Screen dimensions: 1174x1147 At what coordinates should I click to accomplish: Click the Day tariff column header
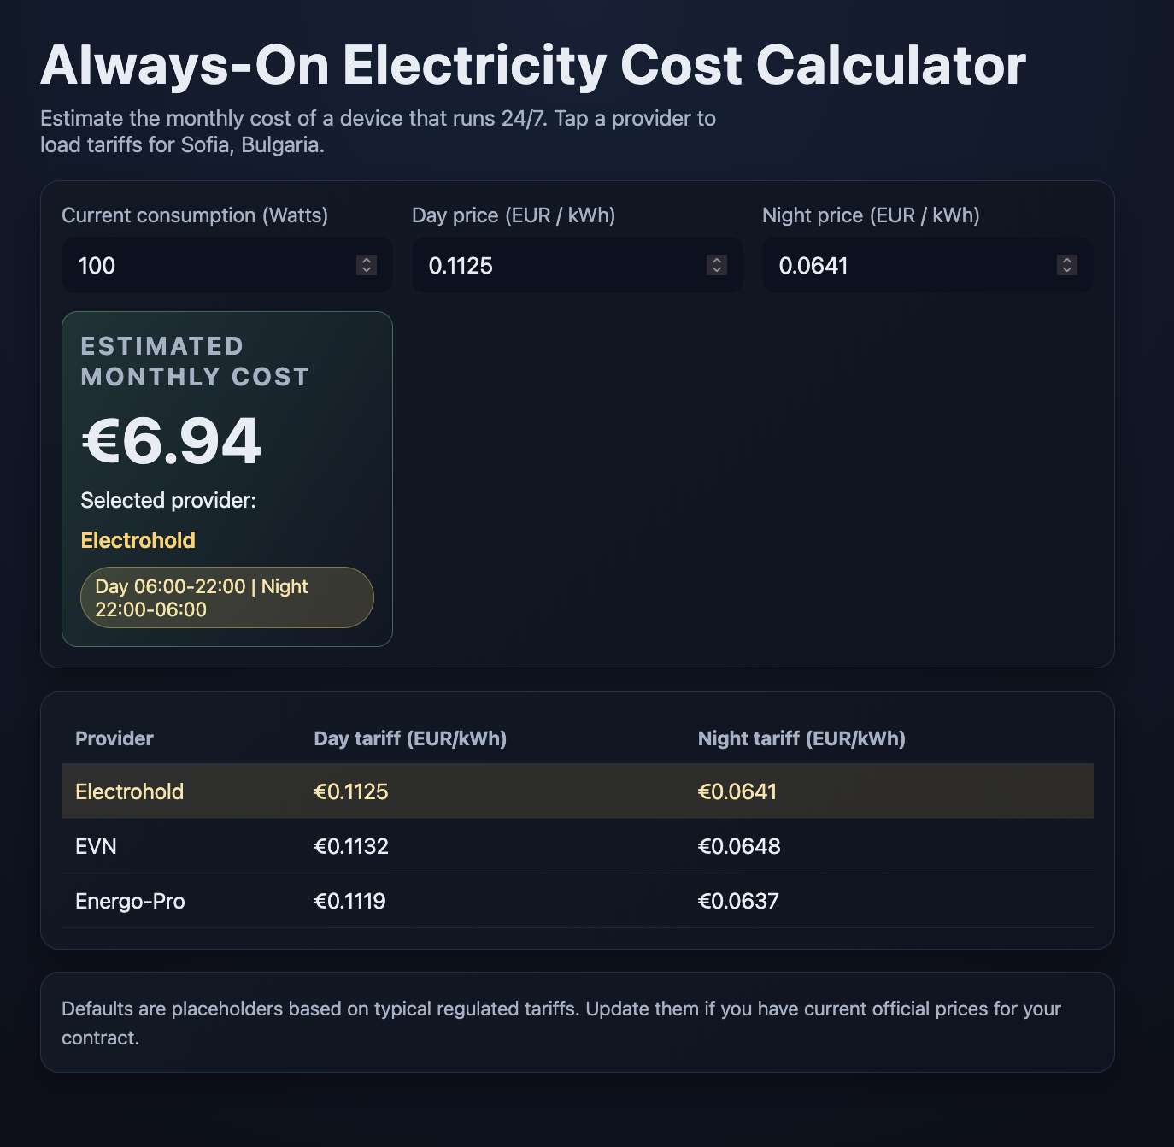(410, 738)
